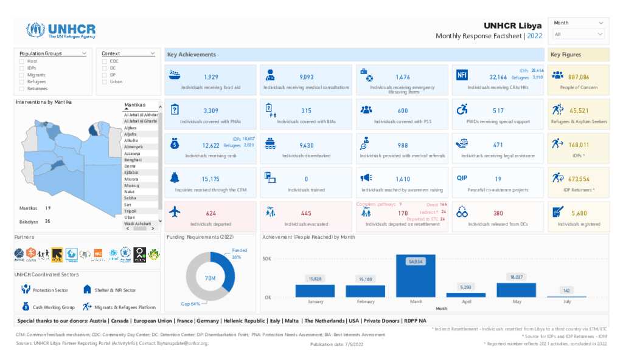This screenshot has width=623, height=359.
Task: Click the NFI icon
Action: click(462, 75)
